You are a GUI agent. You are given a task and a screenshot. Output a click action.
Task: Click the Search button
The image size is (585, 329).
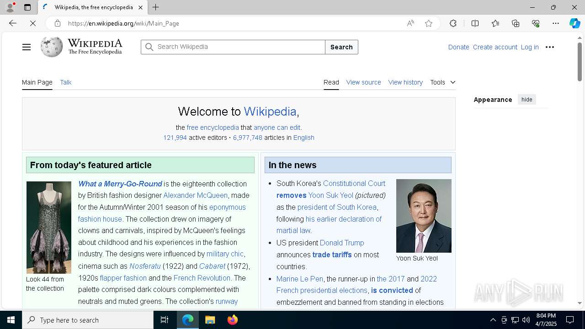341,47
